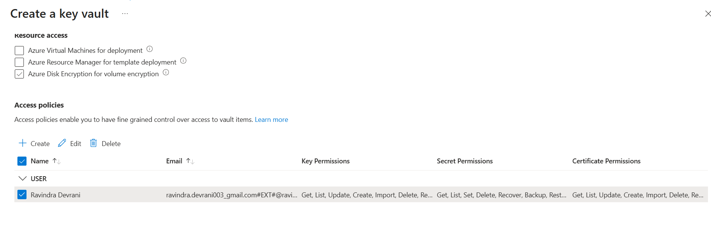The image size is (711, 246).
Task: Click info icon beside Azure Resource Manager
Action: (183, 61)
